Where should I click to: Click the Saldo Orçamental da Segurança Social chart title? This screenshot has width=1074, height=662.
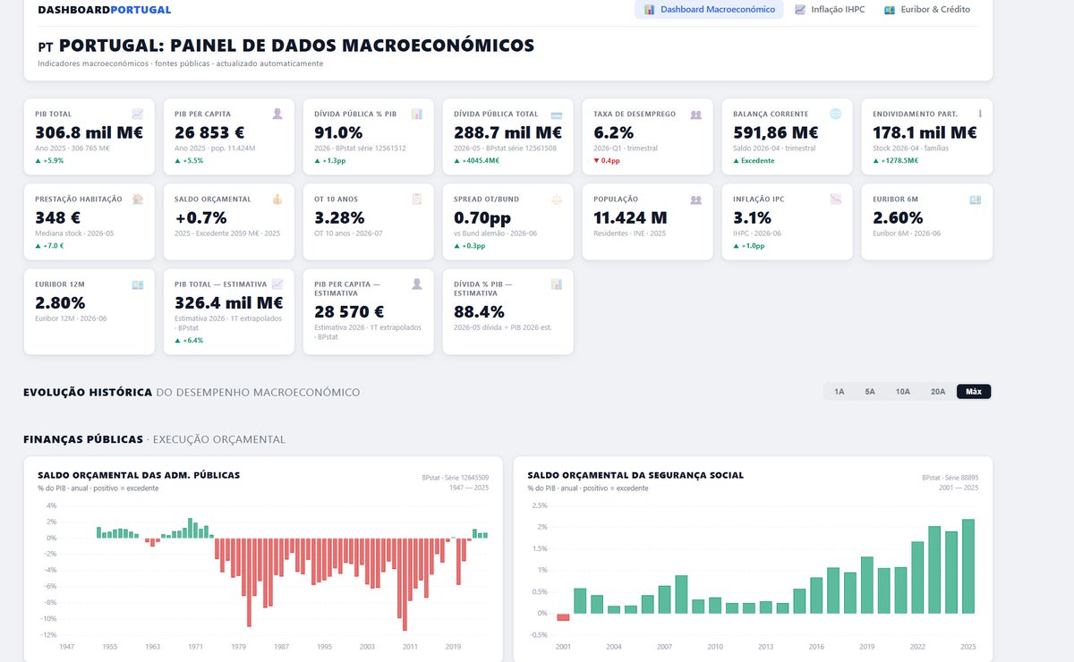[x=635, y=475]
